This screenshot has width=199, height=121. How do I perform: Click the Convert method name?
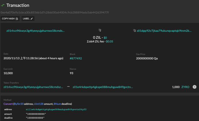(x=8, y=104)
